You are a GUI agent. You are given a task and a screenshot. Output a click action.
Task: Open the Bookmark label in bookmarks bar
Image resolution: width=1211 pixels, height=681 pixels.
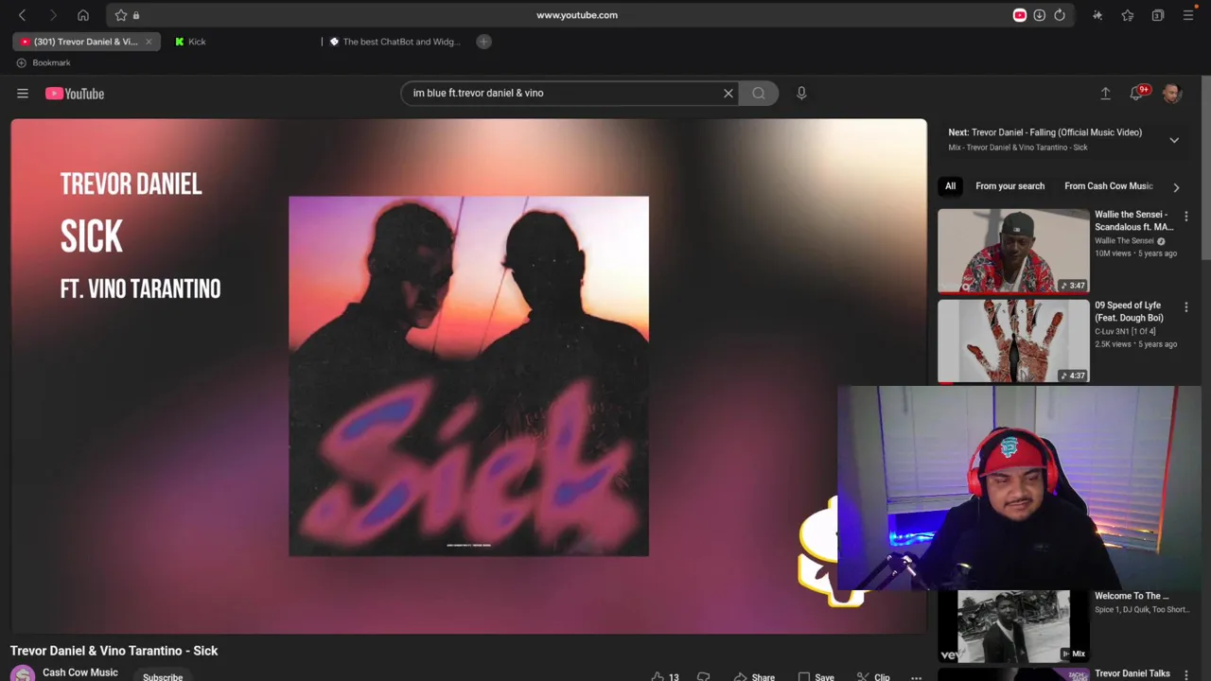tap(51, 62)
